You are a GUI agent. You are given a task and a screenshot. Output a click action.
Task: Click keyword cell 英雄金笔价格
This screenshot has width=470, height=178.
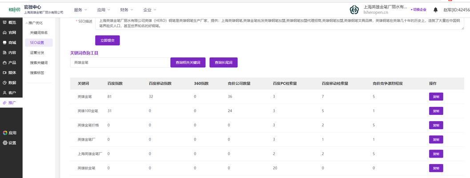[88, 125]
